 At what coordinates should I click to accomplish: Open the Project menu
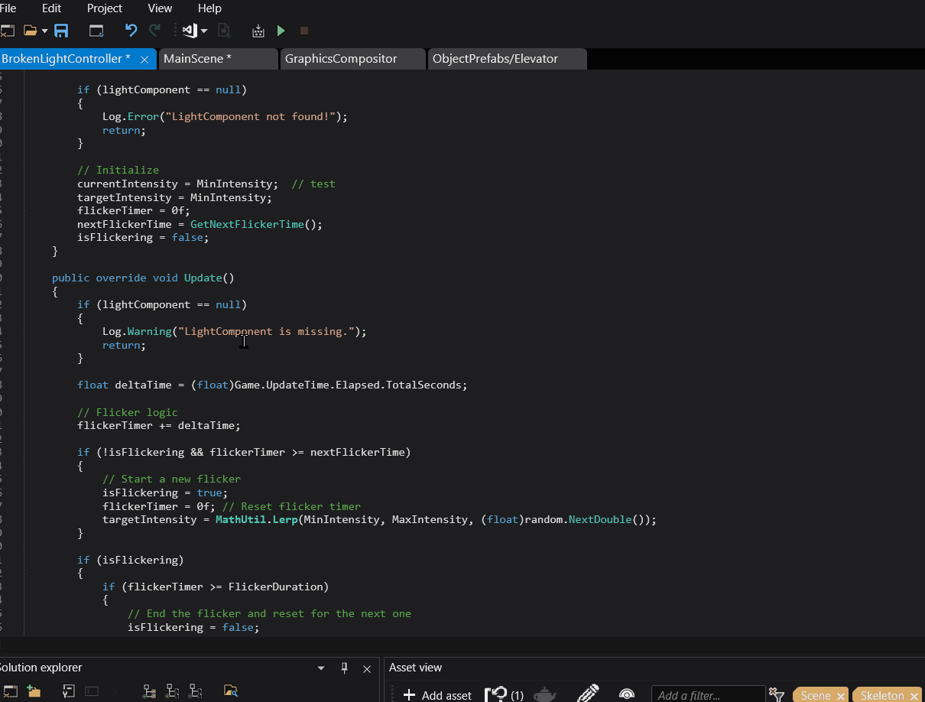[105, 8]
